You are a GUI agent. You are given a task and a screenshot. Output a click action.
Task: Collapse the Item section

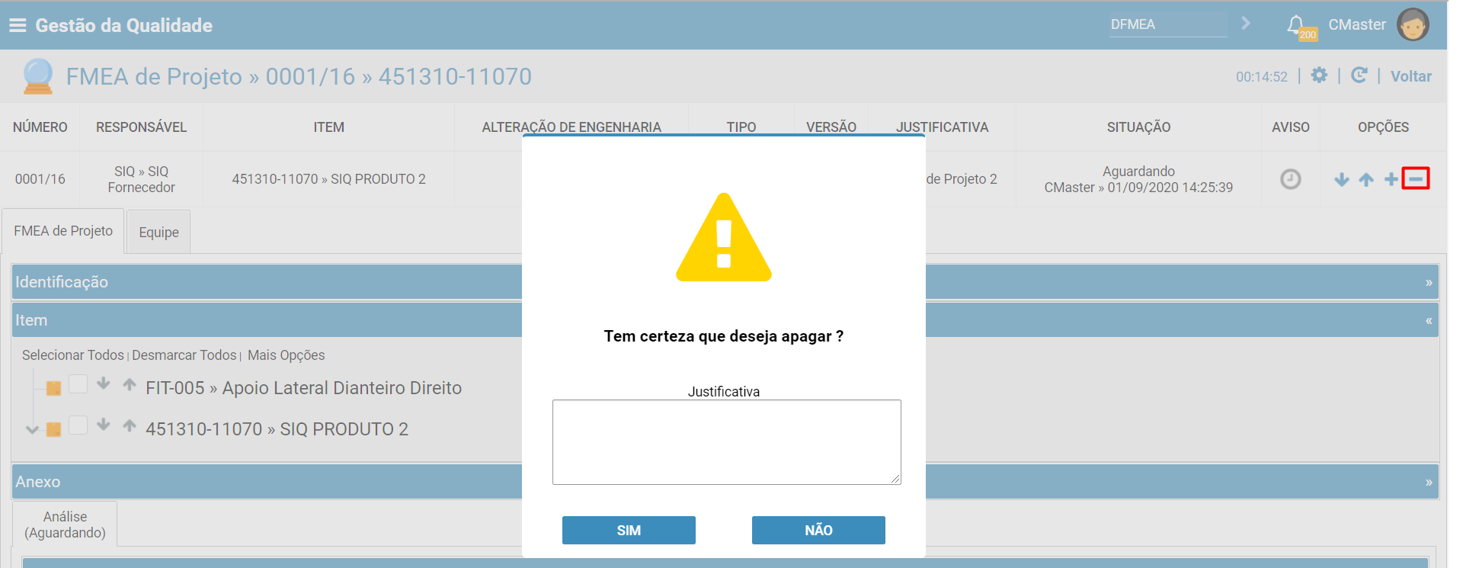coord(1429,321)
